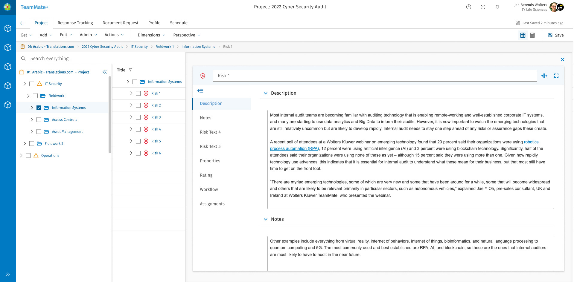Collapse the project tree panel
Screen dimensions: 574x282
click(105, 72)
